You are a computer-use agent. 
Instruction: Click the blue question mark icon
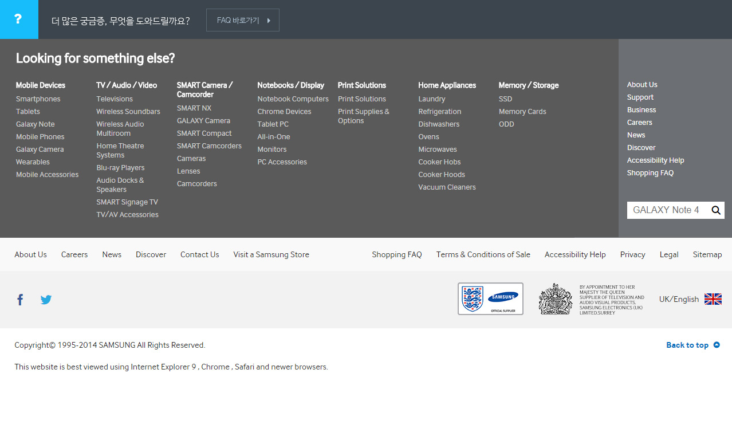tap(19, 19)
